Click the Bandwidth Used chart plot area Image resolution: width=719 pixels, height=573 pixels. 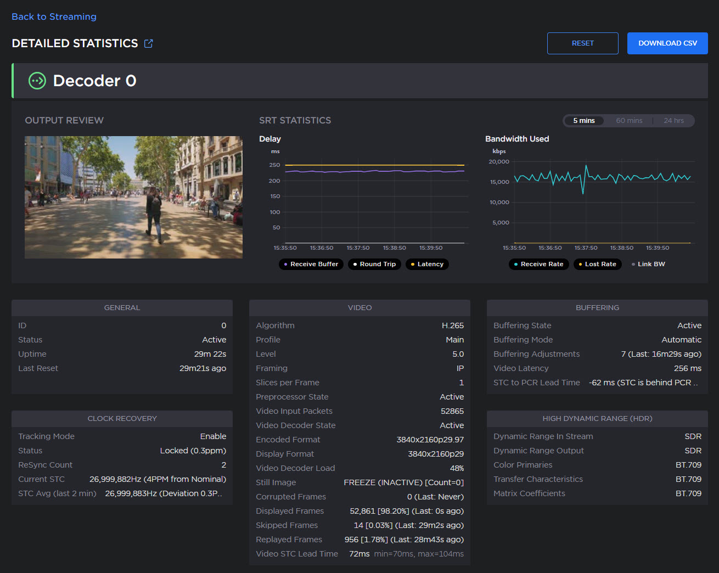[x=602, y=202]
